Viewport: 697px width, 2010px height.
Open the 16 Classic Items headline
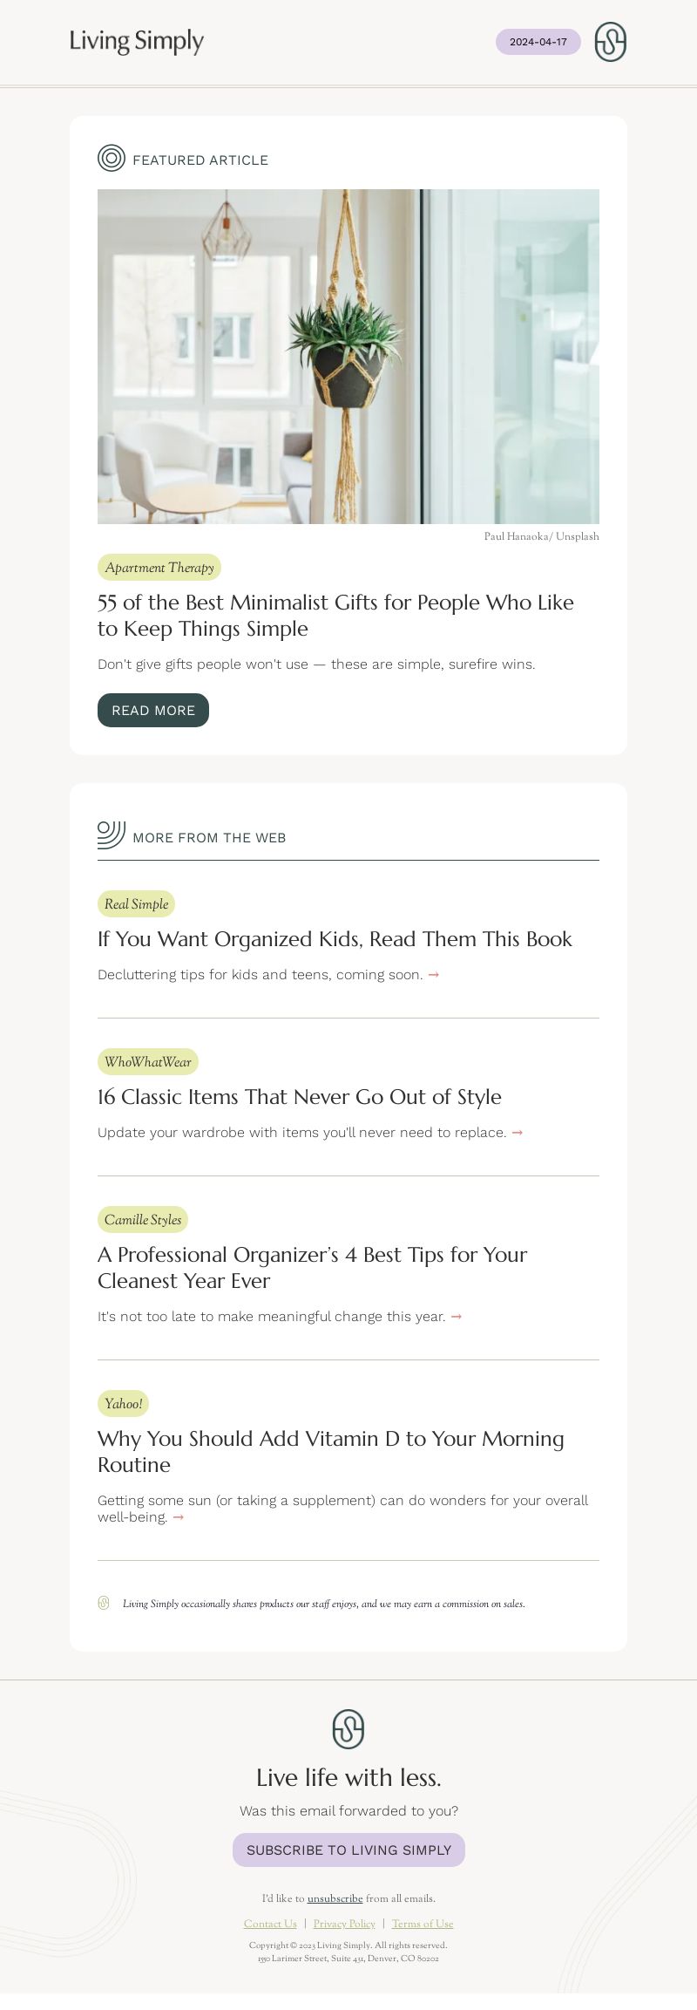pos(300,1096)
